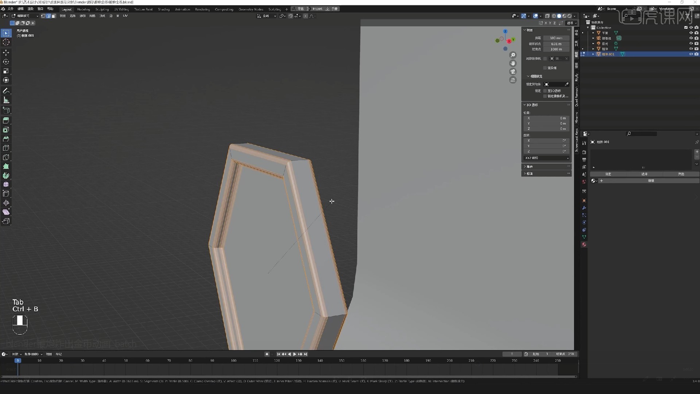Select the Rotate tool
This screenshot has height=394, width=700.
click(6, 62)
